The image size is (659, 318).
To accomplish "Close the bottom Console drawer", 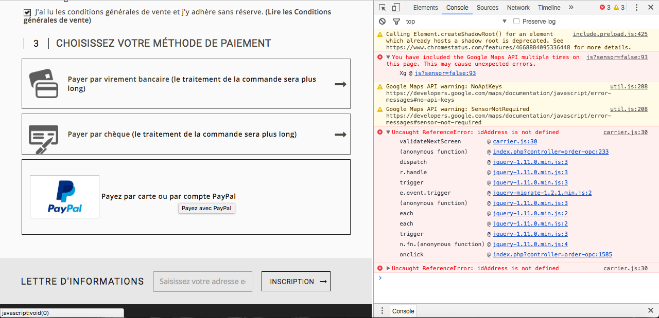I will click(x=651, y=311).
